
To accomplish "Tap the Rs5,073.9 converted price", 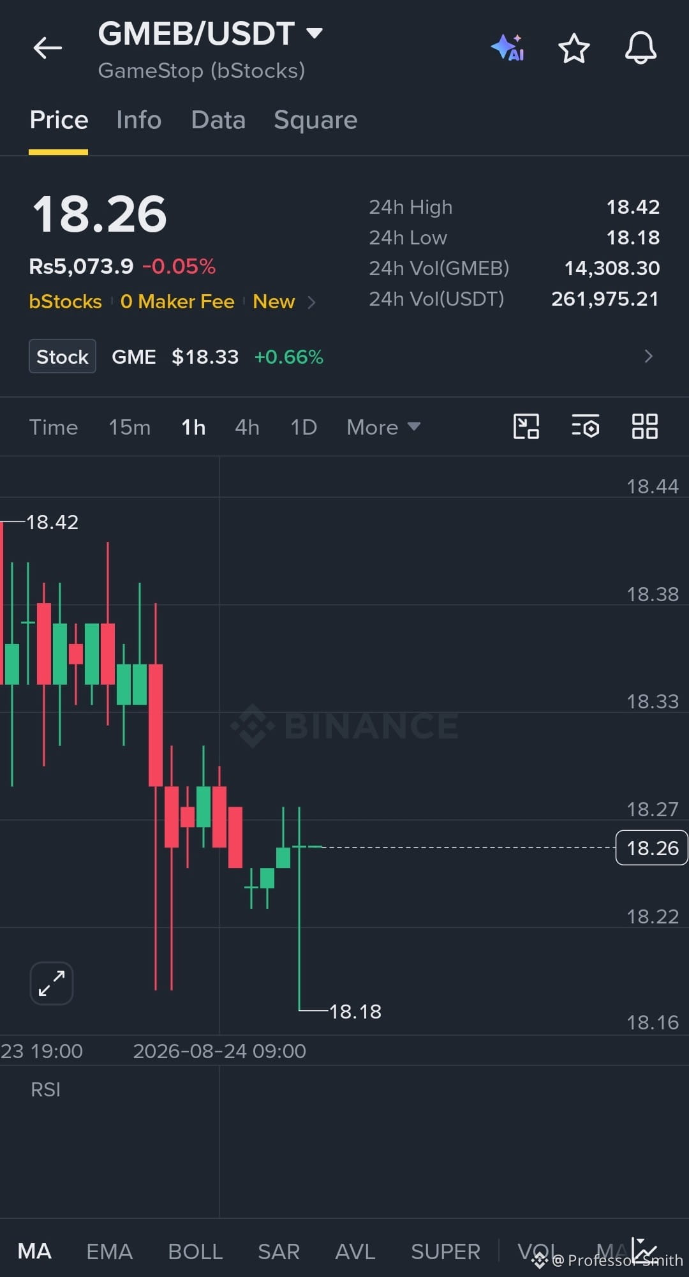I will (x=81, y=266).
